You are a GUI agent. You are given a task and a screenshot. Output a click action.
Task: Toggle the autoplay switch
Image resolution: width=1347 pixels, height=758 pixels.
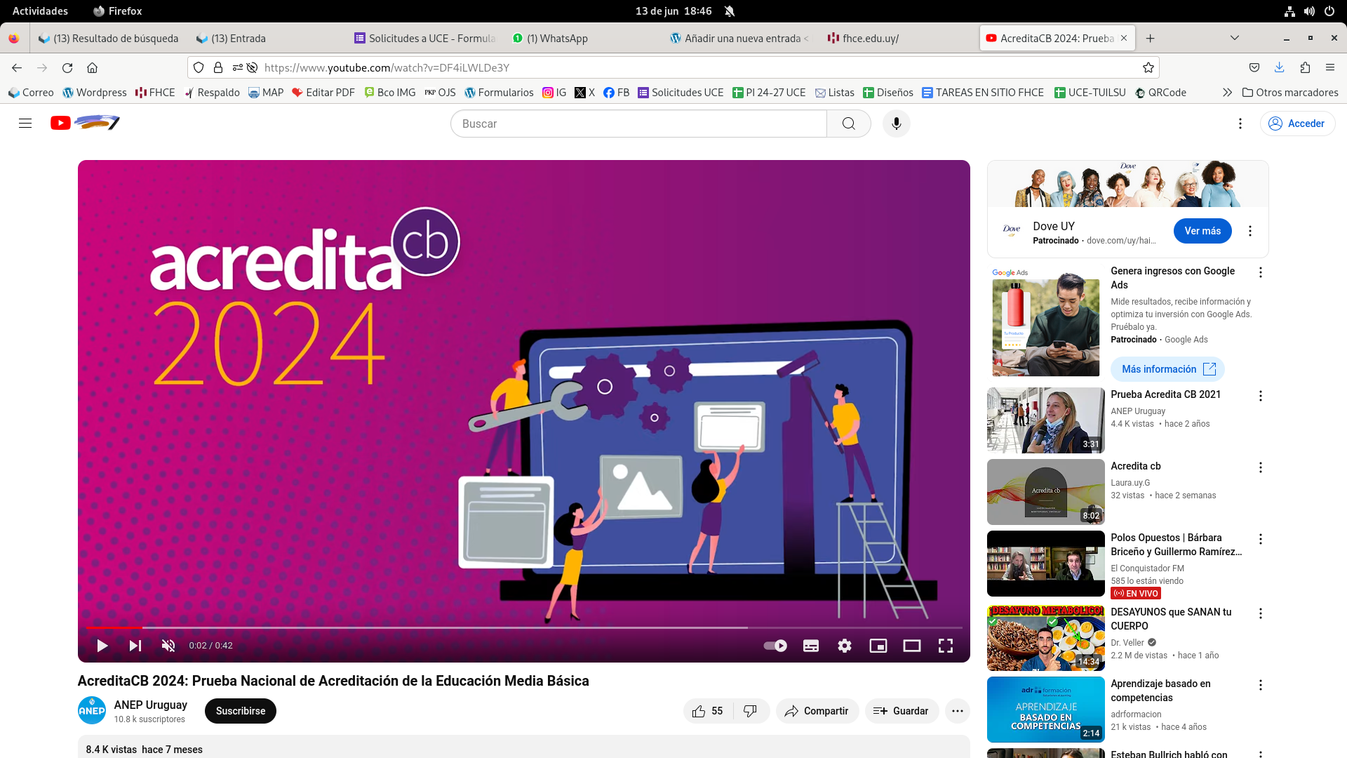point(775,646)
